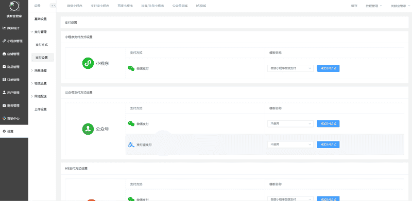Open H5 section 微信支付 template dropdown
The width and height of the screenshot is (412, 201).
[290, 199]
